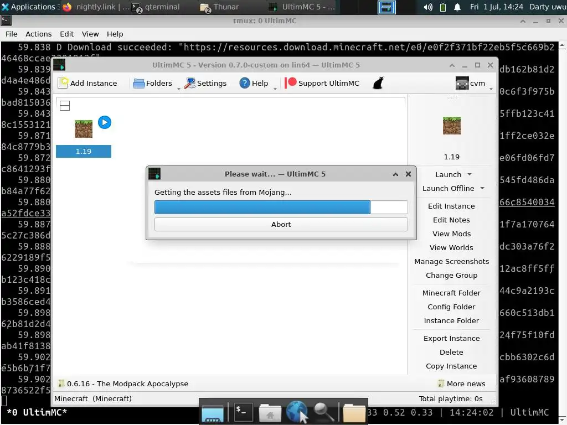The width and height of the screenshot is (567, 425).
Task: Click Show Desktop dock icon
Action: 213,413
